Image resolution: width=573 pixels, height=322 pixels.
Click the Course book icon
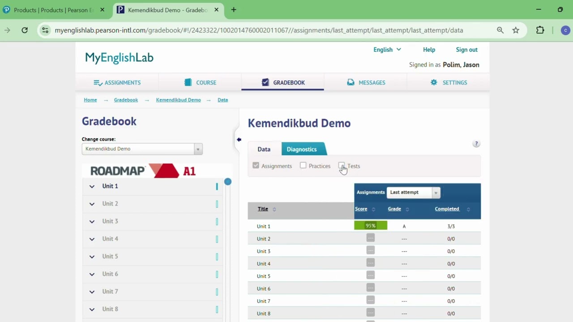point(188,82)
